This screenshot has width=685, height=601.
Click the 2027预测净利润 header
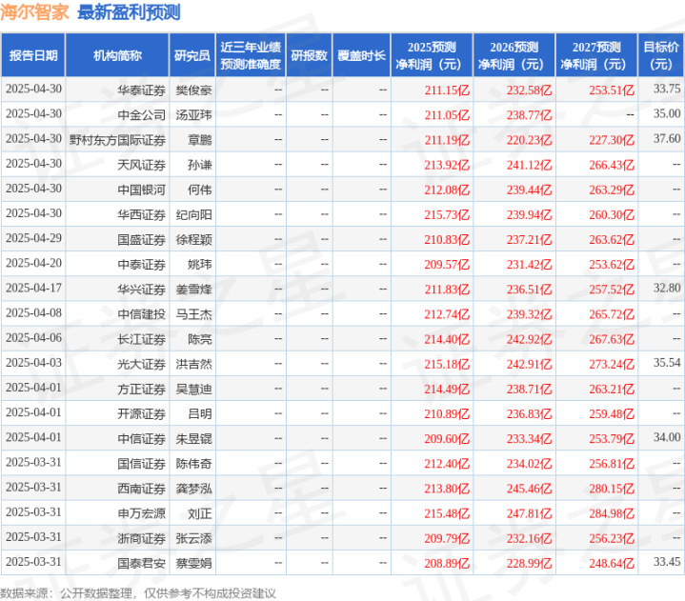pos(596,55)
